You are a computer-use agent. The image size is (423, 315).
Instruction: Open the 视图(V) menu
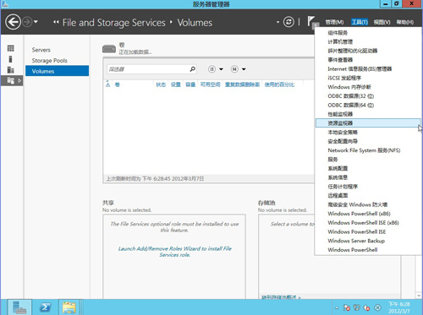382,22
